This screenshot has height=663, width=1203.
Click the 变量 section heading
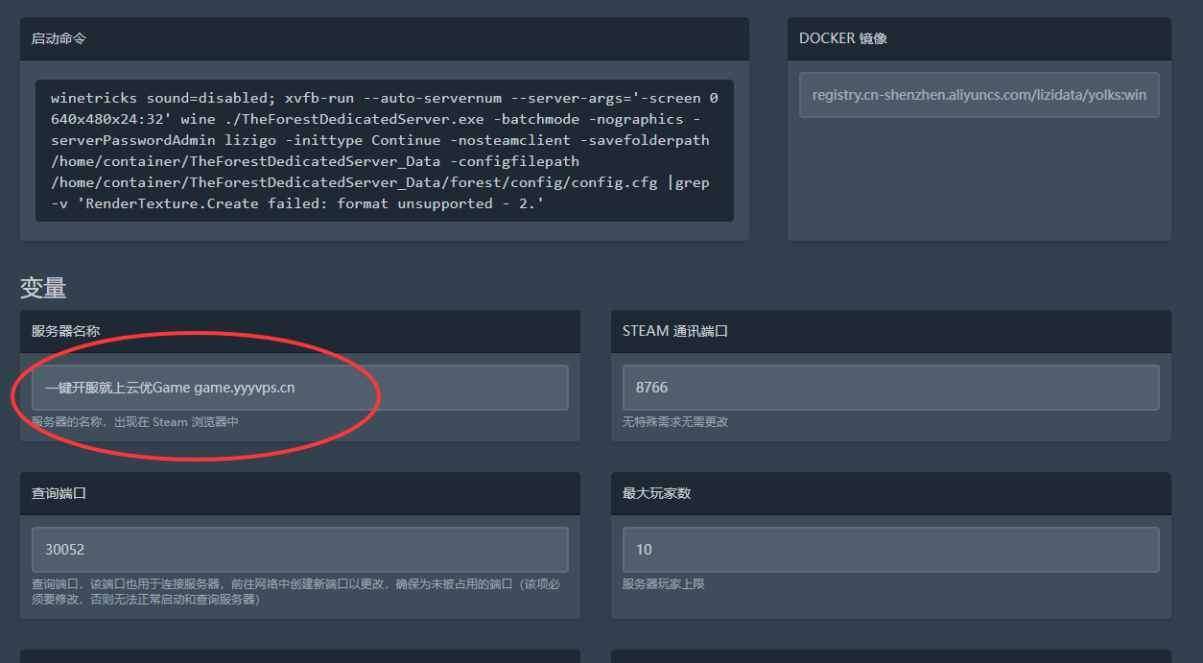(43, 287)
